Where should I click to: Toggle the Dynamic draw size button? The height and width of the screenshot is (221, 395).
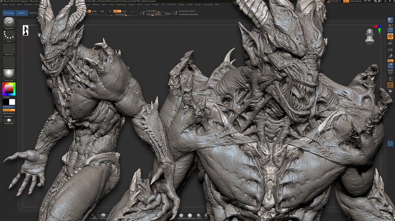168,14
